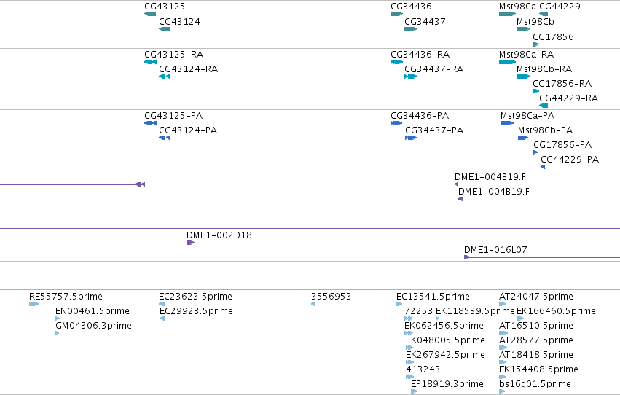Select EST label AT28577.5prime
The image size is (620, 395).
click(x=536, y=340)
